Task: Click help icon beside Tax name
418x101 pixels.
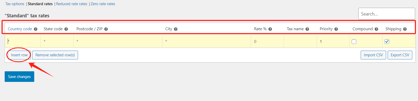Action: point(307,29)
